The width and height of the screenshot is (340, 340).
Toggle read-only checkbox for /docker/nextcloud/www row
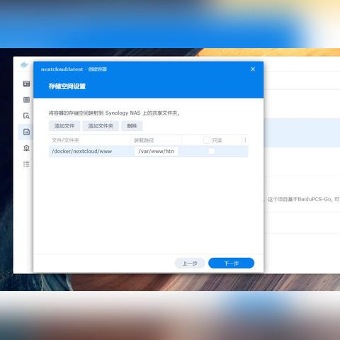pyautogui.click(x=212, y=151)
